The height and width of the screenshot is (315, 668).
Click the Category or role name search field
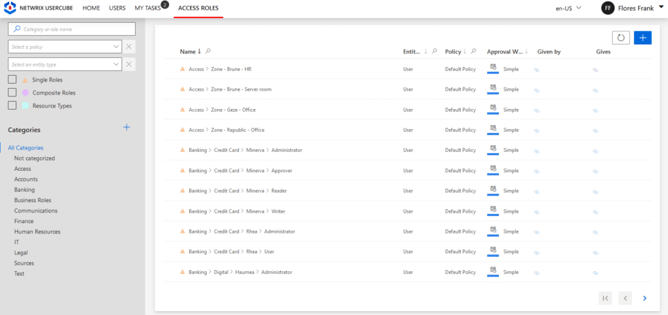point(72,29)
